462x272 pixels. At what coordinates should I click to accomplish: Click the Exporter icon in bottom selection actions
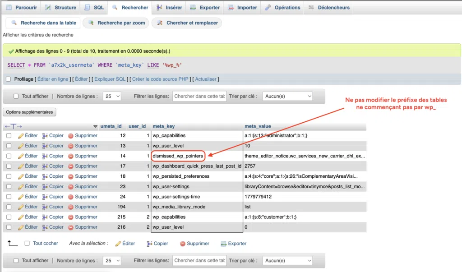pos(223,244)
